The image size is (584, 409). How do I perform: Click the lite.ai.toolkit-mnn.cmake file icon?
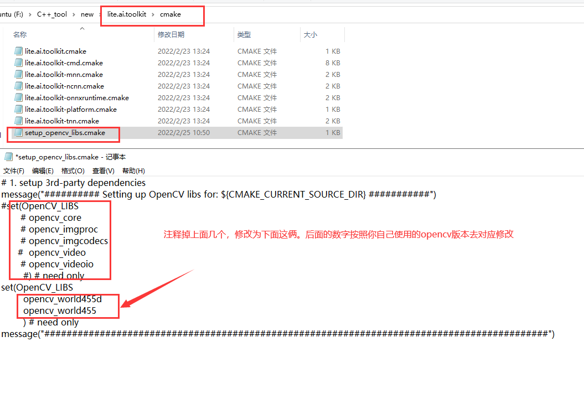pos(18,74)
